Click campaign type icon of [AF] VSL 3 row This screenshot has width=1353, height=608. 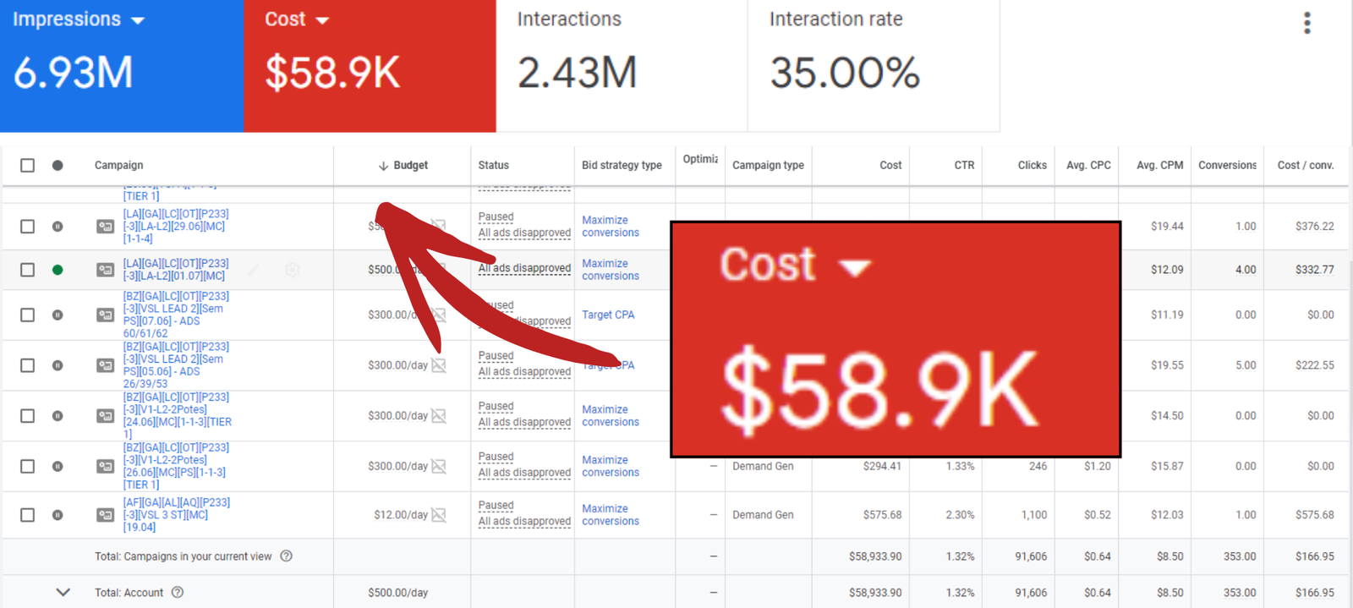coord(105,515)
